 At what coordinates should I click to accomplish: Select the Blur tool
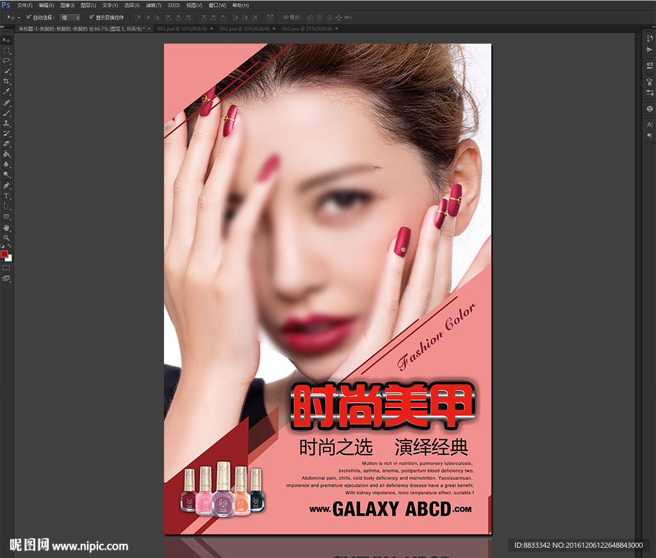[6, 164]
